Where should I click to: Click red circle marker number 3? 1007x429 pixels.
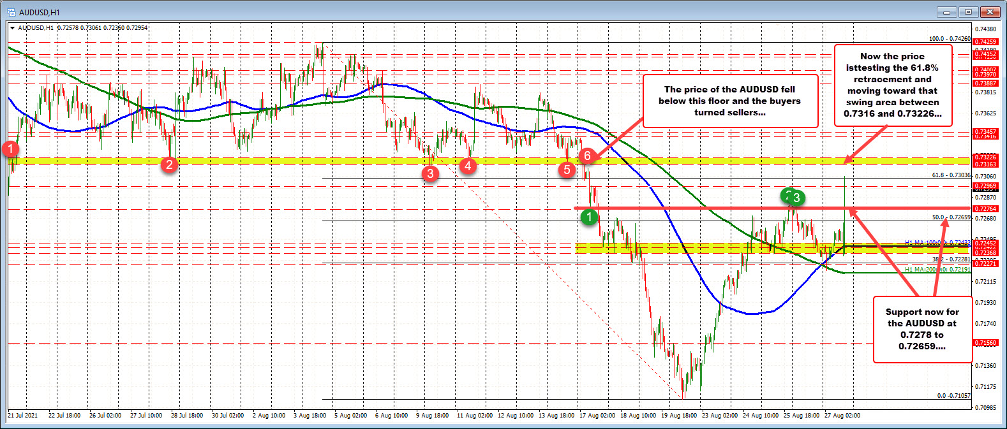click(430, 173)
